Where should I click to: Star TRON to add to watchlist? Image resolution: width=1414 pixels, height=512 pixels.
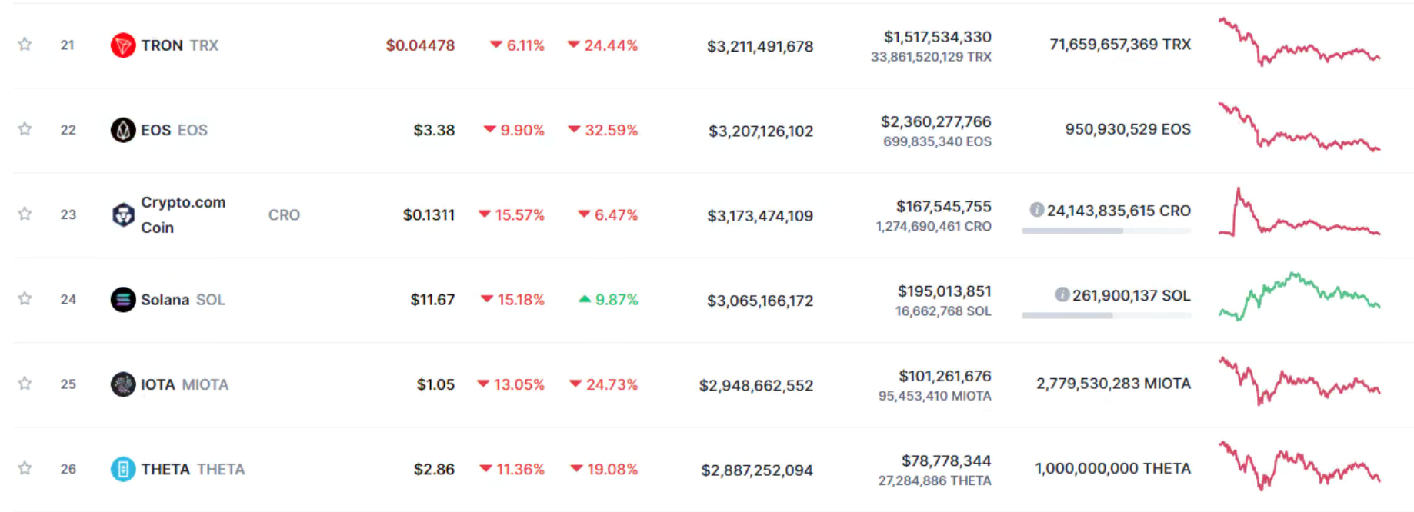(x=25, y=45)
